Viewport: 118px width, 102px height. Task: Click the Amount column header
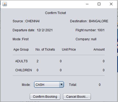pos(99,50)
